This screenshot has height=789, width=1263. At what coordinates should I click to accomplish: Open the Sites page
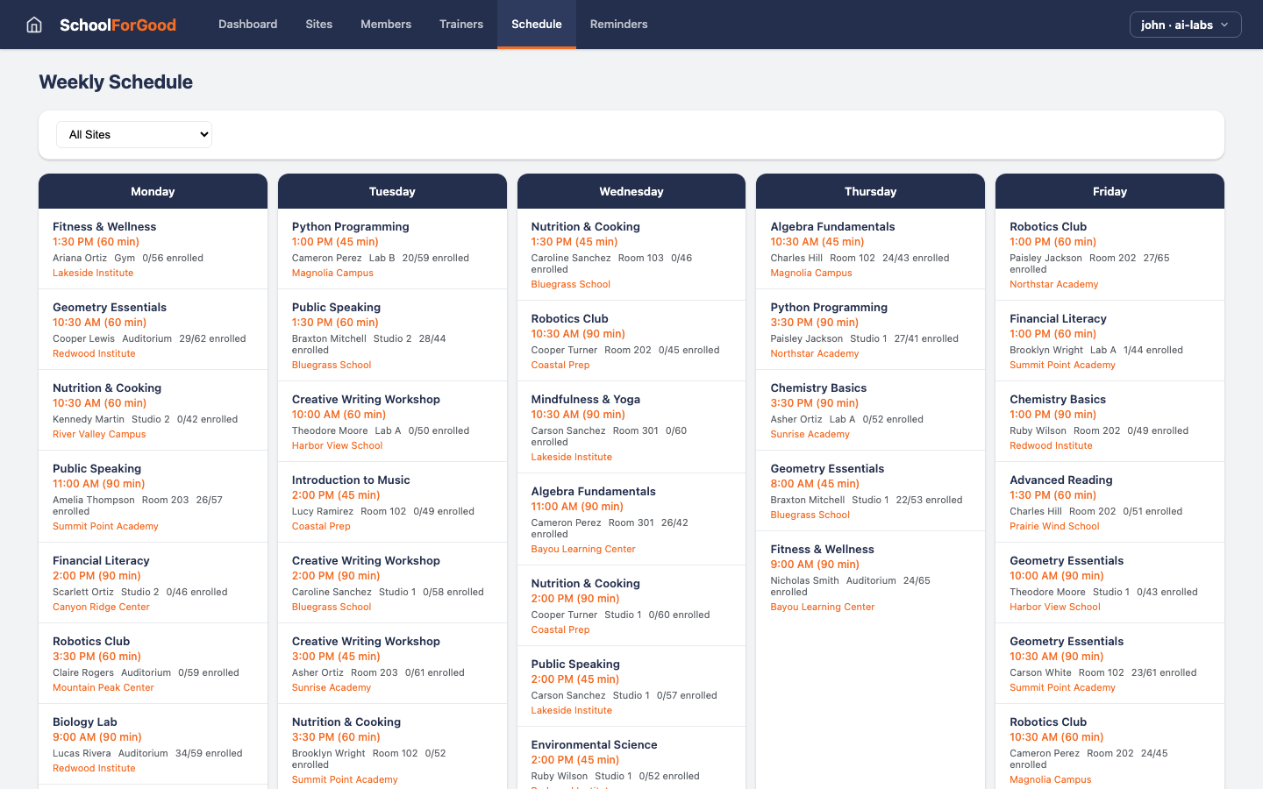(318, 25)
